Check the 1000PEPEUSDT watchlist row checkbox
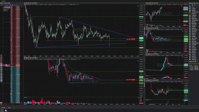199x112 pixels. (190, 12)
